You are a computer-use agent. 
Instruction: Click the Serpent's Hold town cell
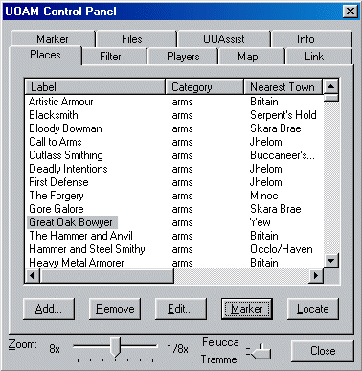283,115
